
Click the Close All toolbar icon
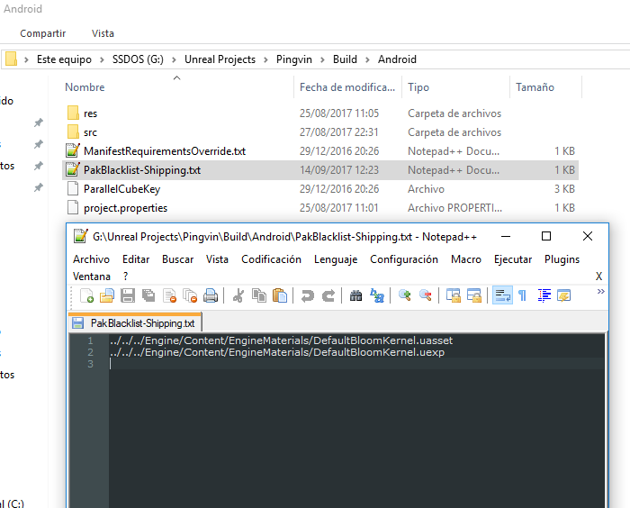[x=190, y=295]
